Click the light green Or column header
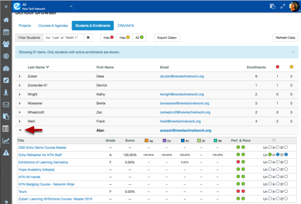301x204 pixels. pos(201,140)
